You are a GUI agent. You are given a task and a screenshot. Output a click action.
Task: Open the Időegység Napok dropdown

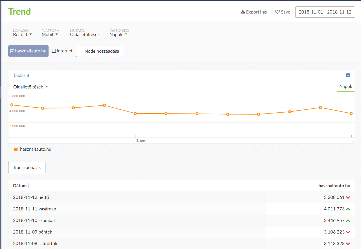coord(118,35)
